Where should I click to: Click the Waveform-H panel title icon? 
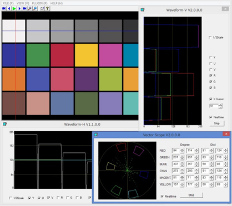[5, 124]
